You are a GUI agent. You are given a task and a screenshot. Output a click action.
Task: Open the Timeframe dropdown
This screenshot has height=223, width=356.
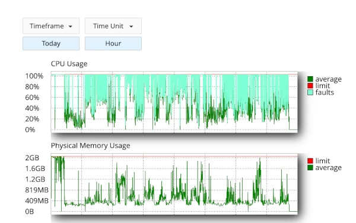pyautogui.click(x=51, y=26)
